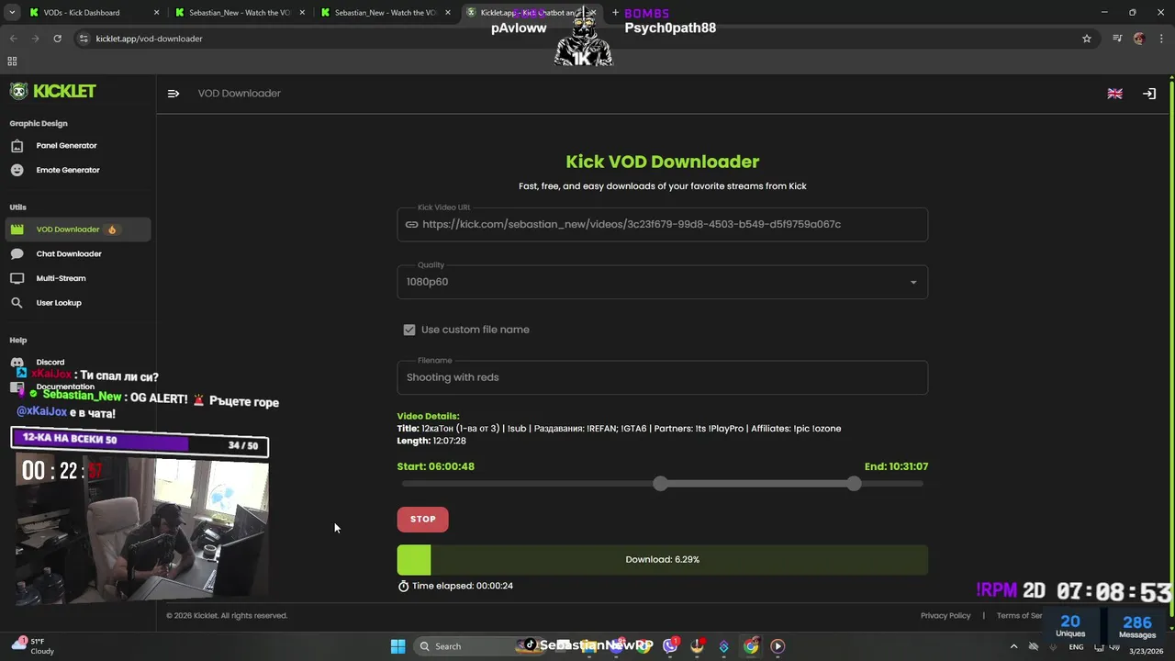Open Chat Downloader from the sidebar

(x=78, y=253)
